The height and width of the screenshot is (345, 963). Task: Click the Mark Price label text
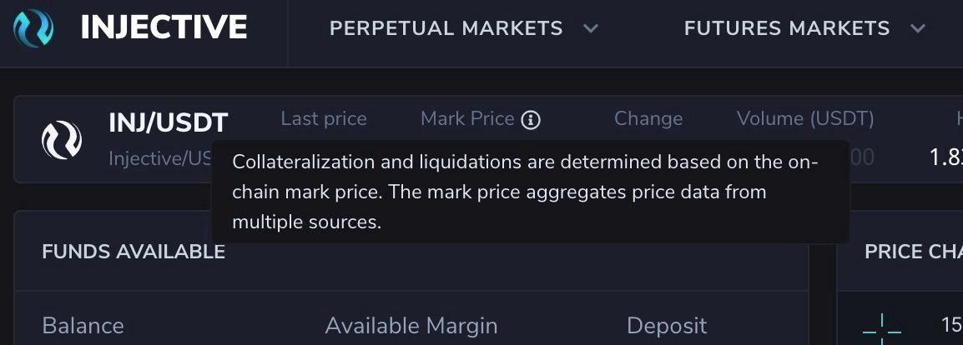click(467, 119)
